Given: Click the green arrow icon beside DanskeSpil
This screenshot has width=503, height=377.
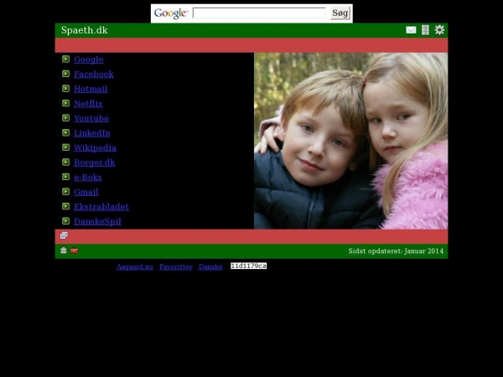Looking at the screenshot, I should (x=65, y=221).
